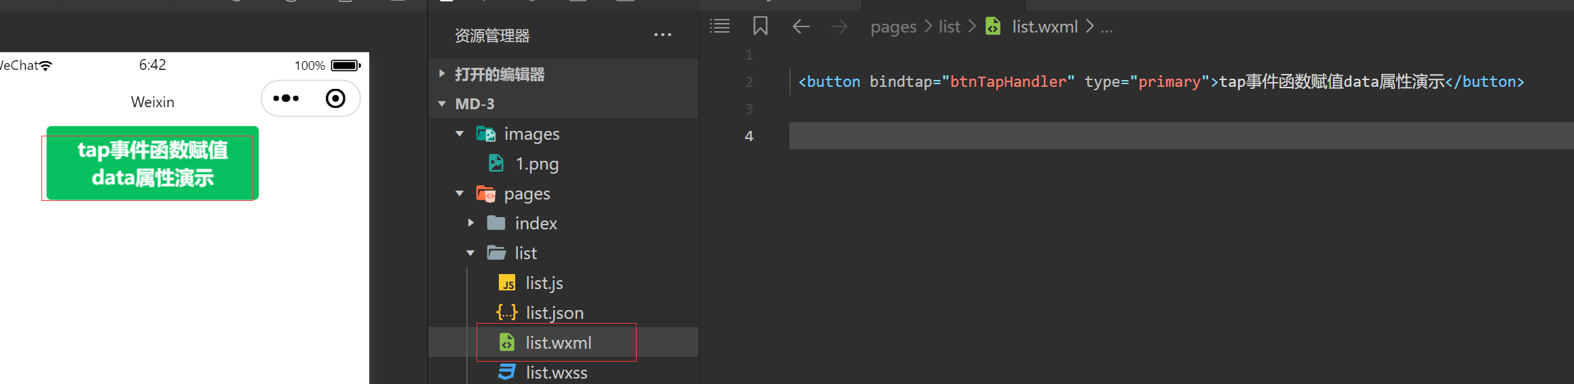The height and width of the screenshot is (384, 1574).
Task: Open the simulator capsule menu dots
Action: 286,98
